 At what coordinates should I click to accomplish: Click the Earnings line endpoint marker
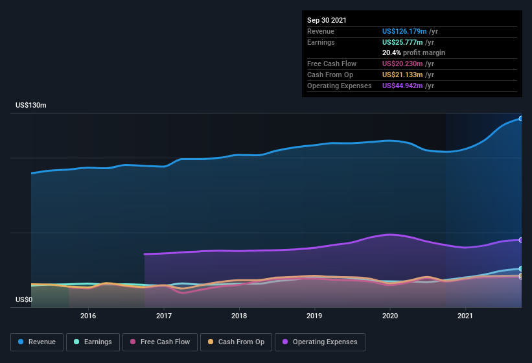(521, 269)
